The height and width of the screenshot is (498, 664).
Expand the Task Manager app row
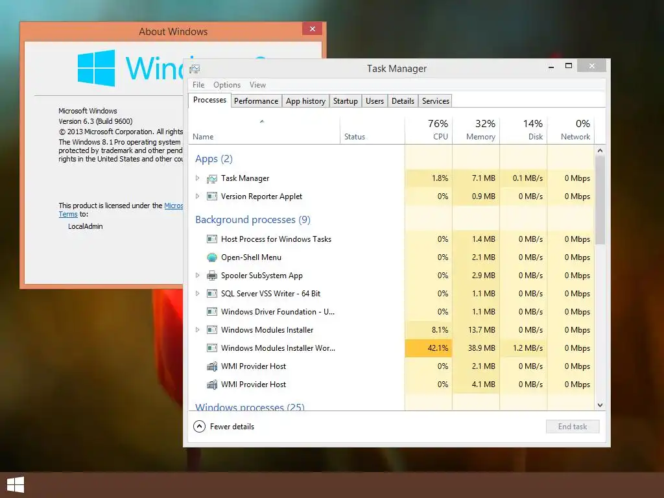click(197, 178)
